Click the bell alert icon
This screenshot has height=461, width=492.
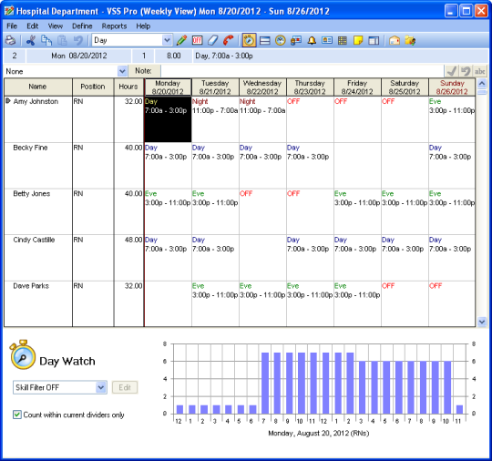point(312,40)
